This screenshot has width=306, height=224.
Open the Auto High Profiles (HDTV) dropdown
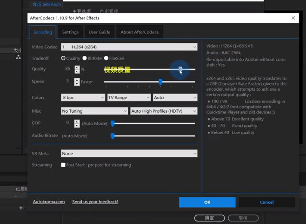(164, 111)
